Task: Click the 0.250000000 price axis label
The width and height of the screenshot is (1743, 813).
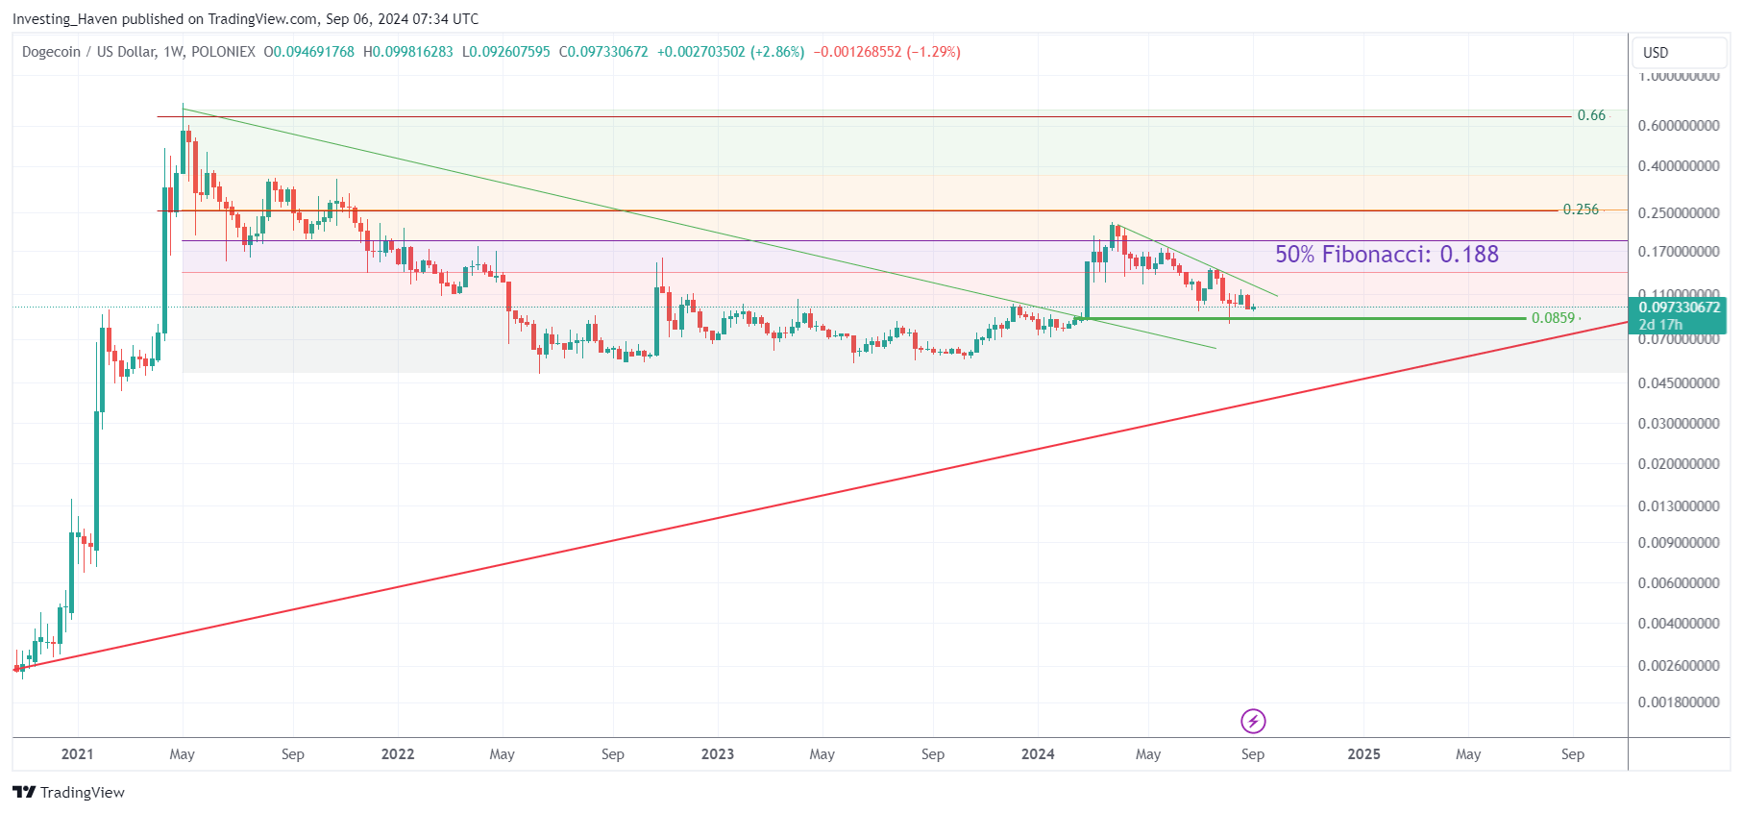Action: (x=1679, y=213)
